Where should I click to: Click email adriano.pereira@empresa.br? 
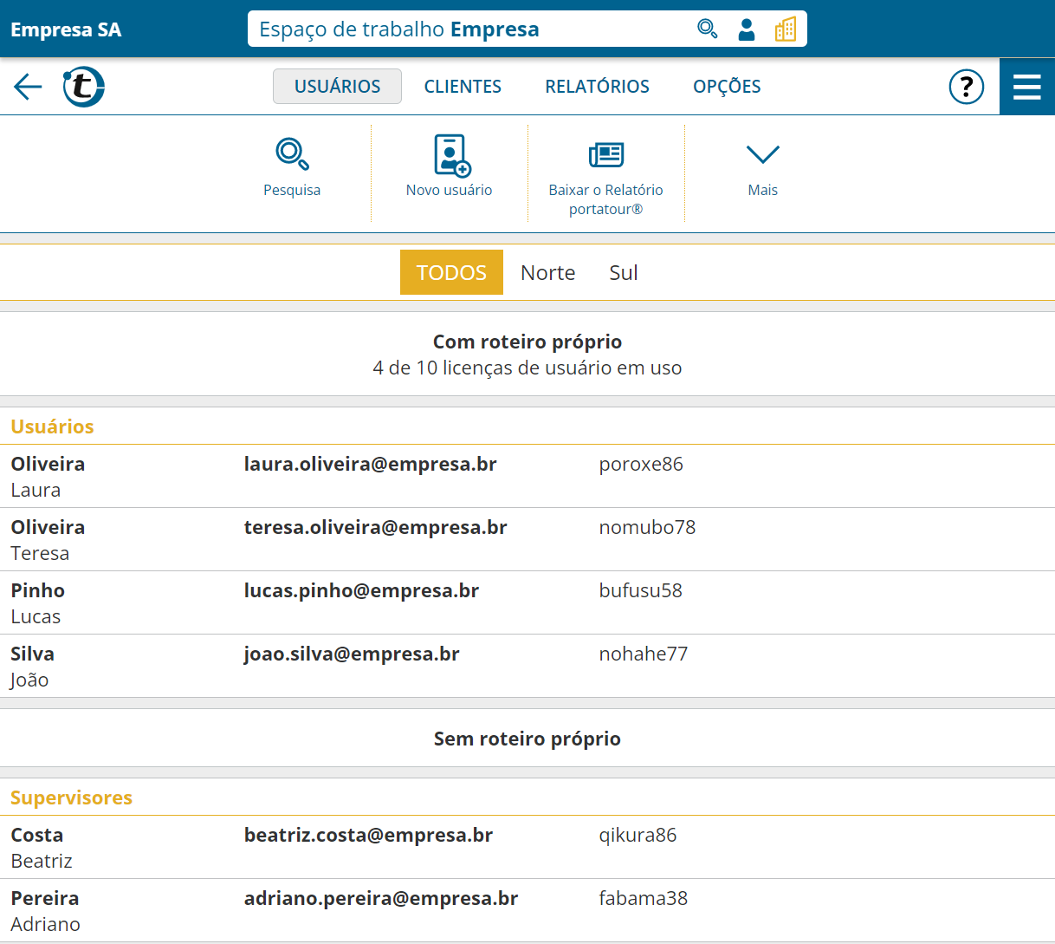coord(381,898)
